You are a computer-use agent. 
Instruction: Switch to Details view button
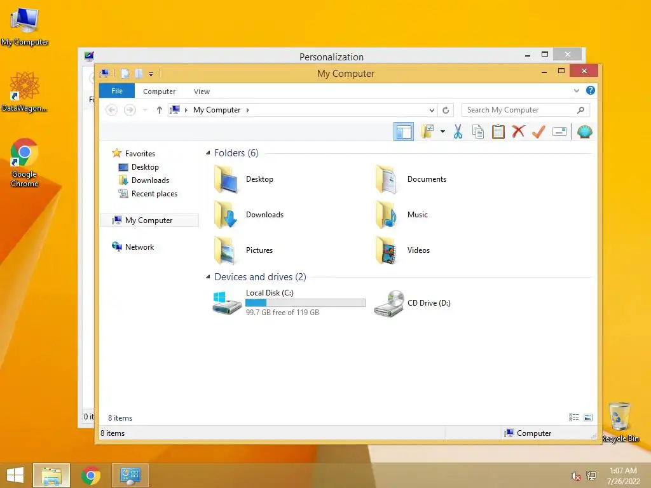tap(574, 417)
